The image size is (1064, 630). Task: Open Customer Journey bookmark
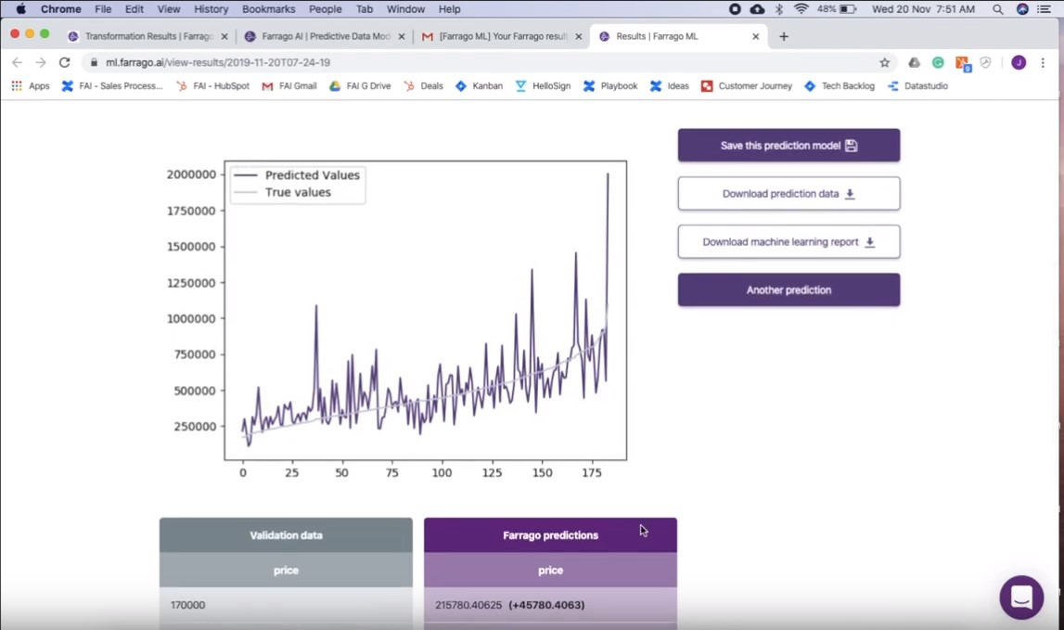pos(747,86)
